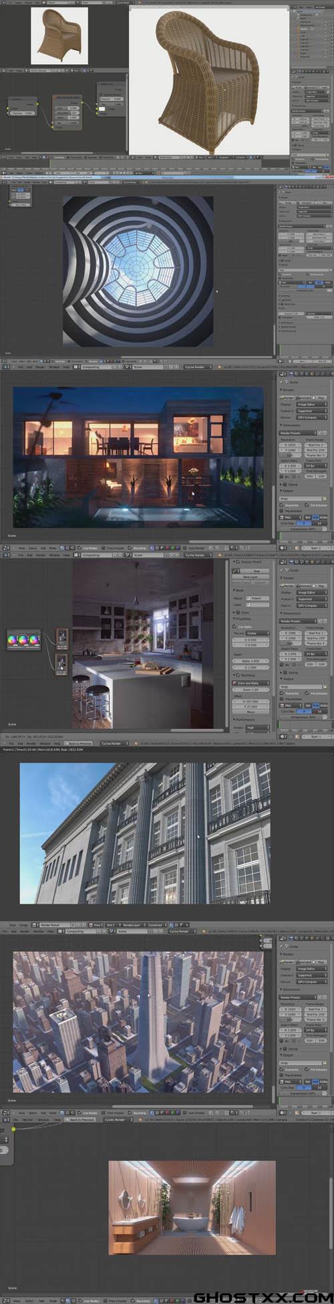Open editor type icon in night house Info header

click(5, 367)
